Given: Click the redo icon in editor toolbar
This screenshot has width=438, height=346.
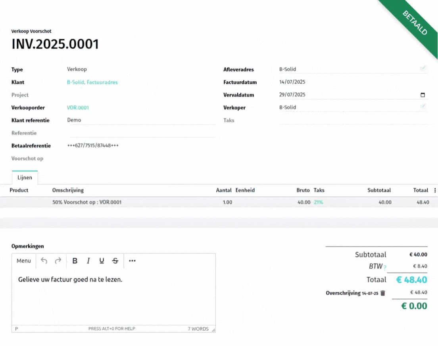Looking at the screenshot, I should (x=58, y=261).
